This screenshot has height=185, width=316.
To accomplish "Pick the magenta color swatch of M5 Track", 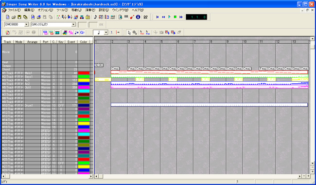I will pyautogui.click(x=84, y=87).
